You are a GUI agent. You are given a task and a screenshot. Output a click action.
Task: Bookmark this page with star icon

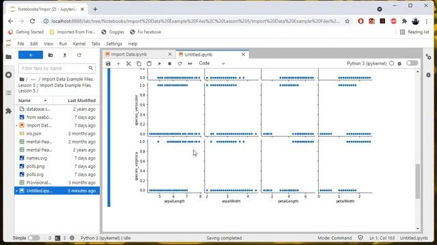tap(347, 21)
